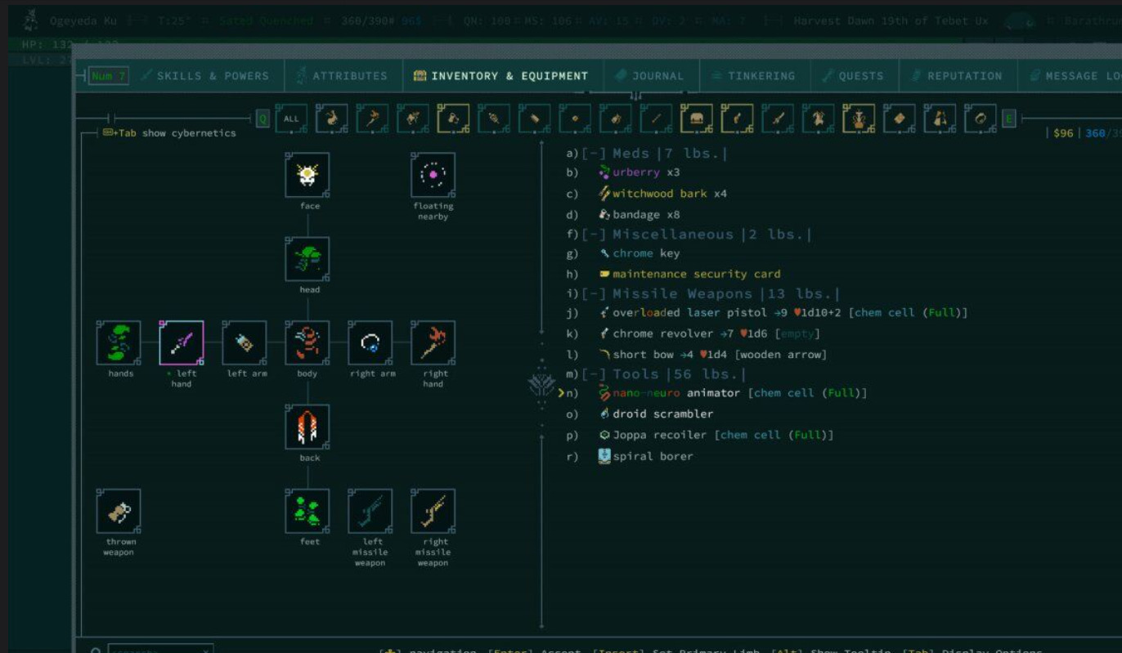Collapse the Missile Weapons category

pyautogui.click(x=595, y=294)
